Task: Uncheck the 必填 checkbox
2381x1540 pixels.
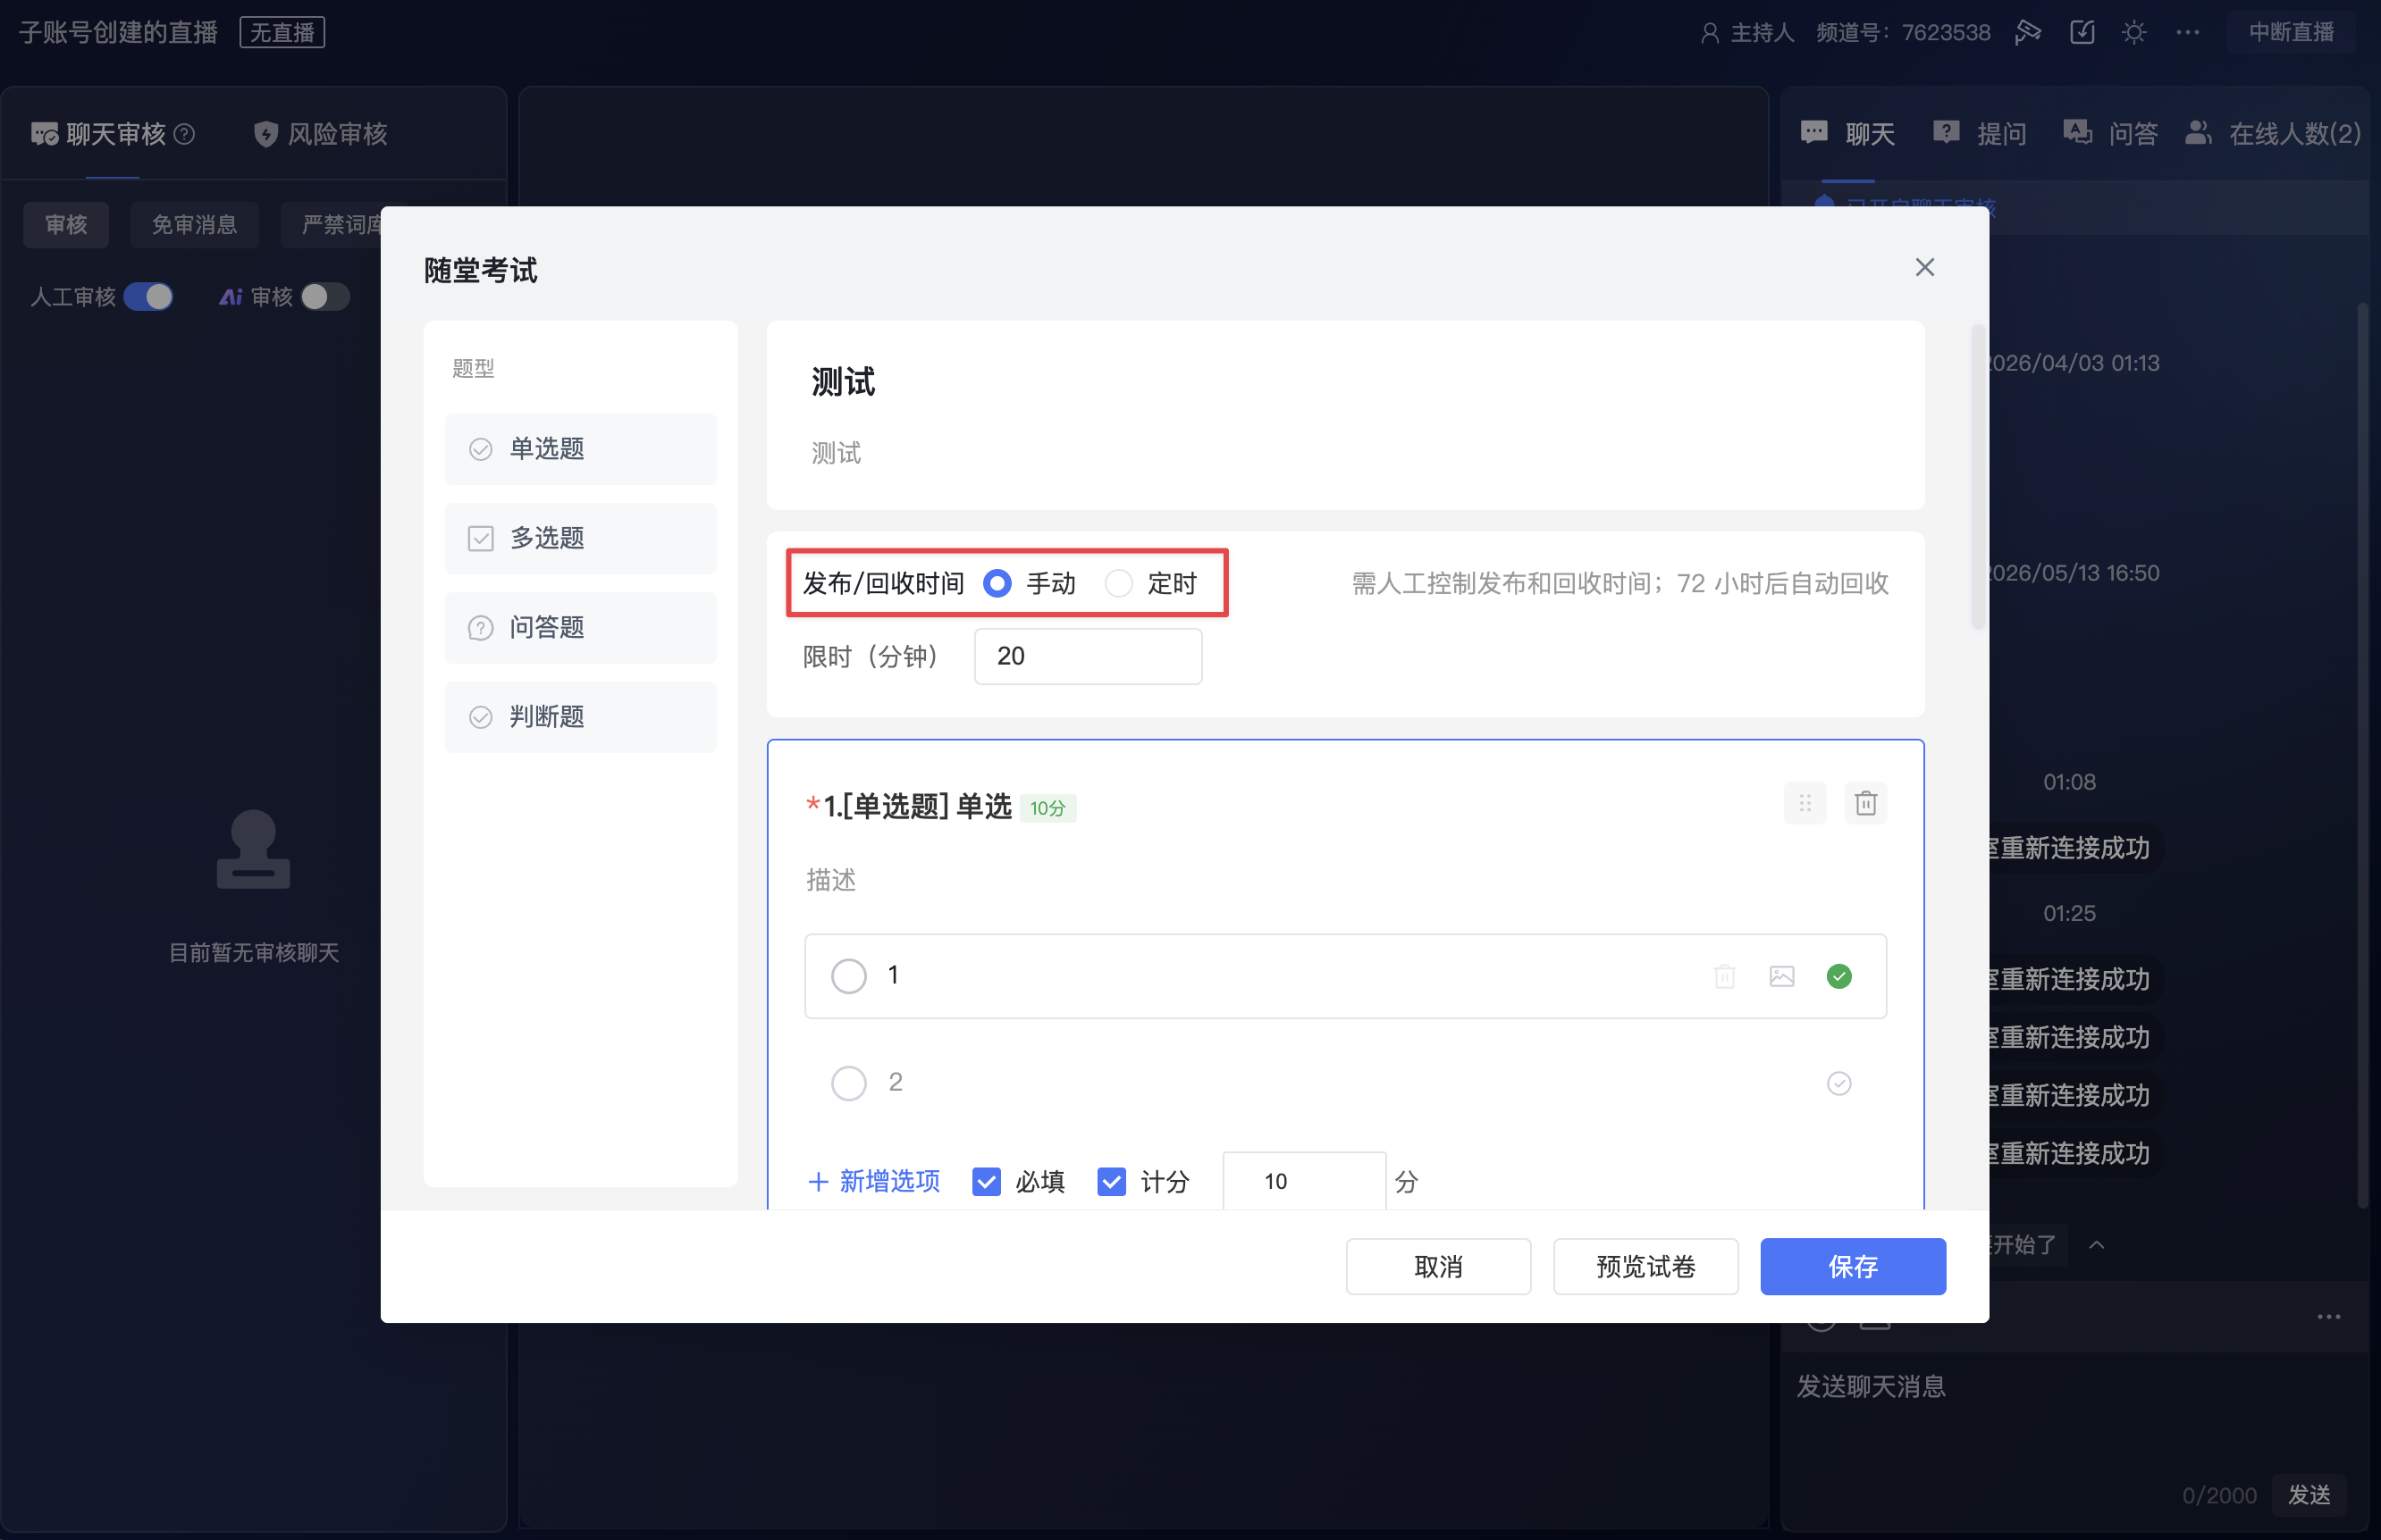Action: tap(986, 1182)
